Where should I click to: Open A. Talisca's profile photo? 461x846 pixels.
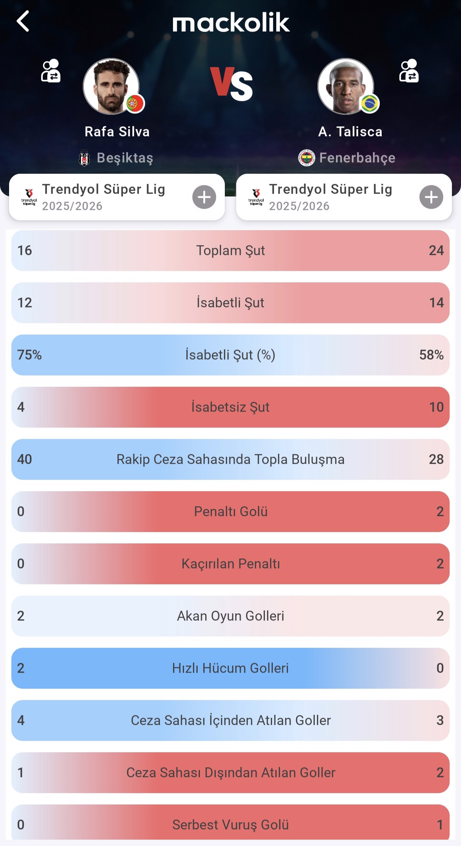point(345,86)
